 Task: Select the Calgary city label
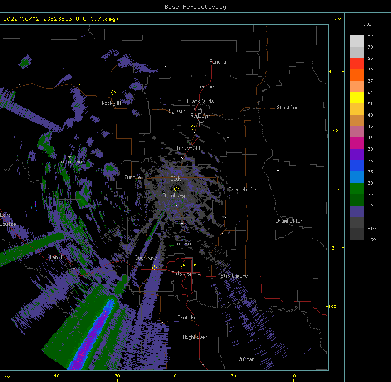181,274
